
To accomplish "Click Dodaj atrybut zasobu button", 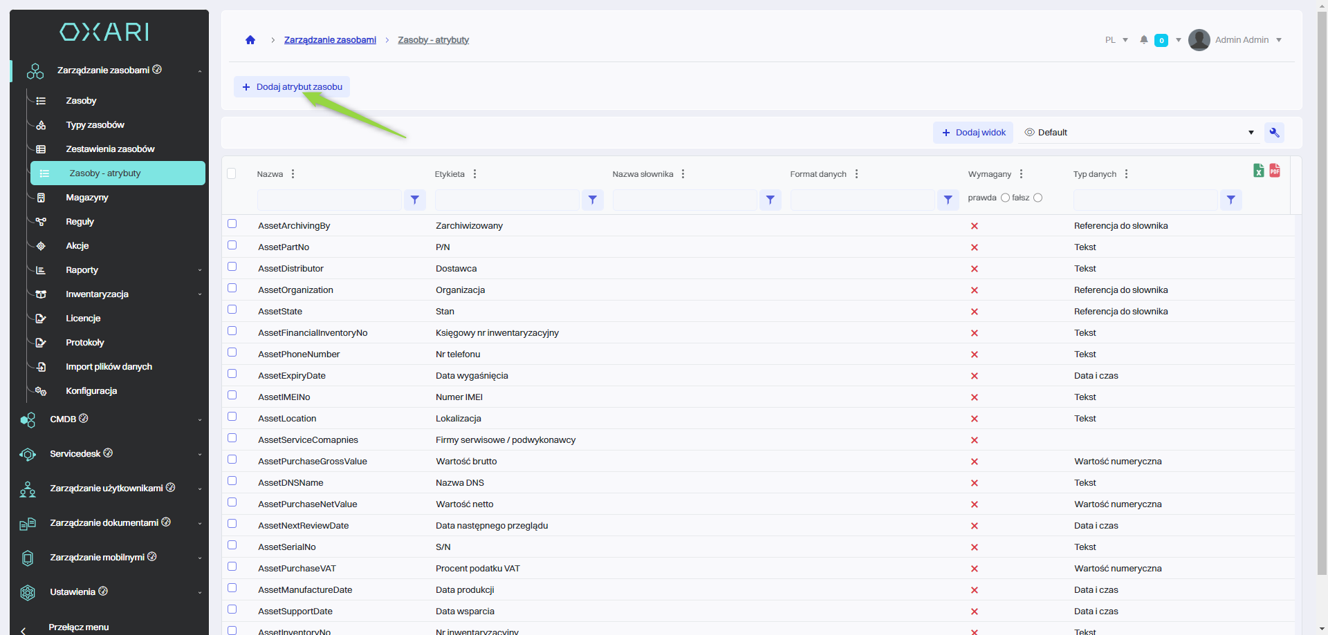I will [292, 87].
